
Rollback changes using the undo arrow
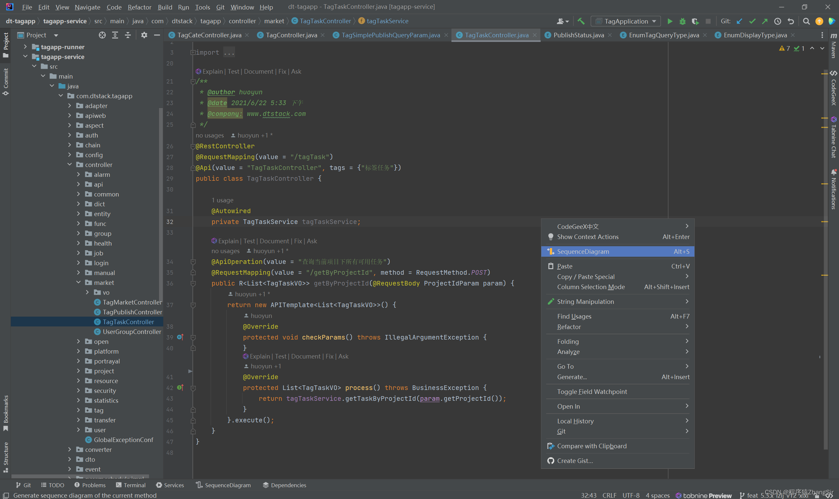791,21
